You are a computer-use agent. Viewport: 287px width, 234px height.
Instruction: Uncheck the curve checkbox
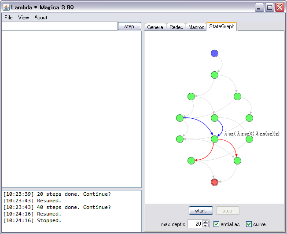pos(249,224)
